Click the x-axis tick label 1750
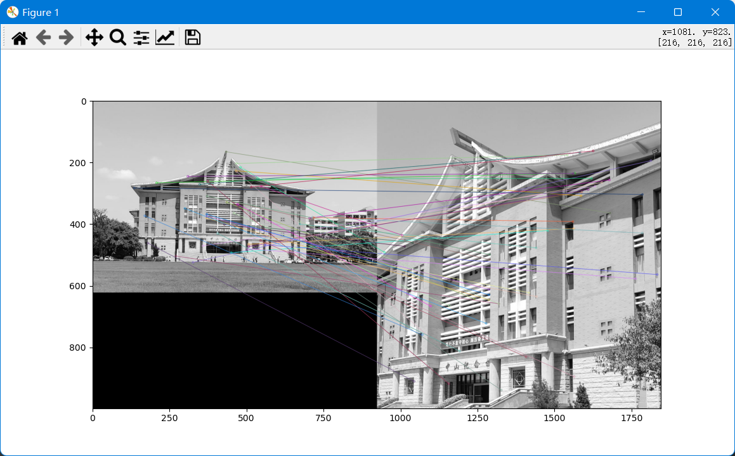This screenshot has height=456, width=735. (631, 418)
